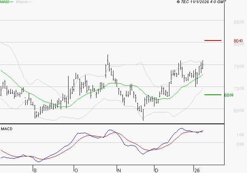Viewport: 247px width, 173px height.
Task: Click the 8500 price axis label
Action: click(x=239, y=22)
